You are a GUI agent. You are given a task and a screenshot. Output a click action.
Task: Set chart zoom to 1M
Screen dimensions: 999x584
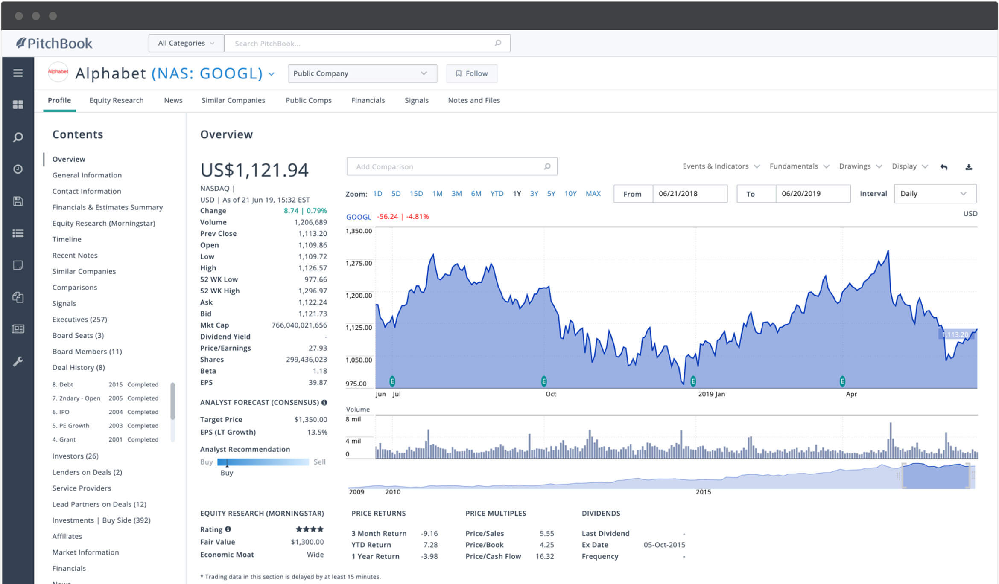click(437, 194)
